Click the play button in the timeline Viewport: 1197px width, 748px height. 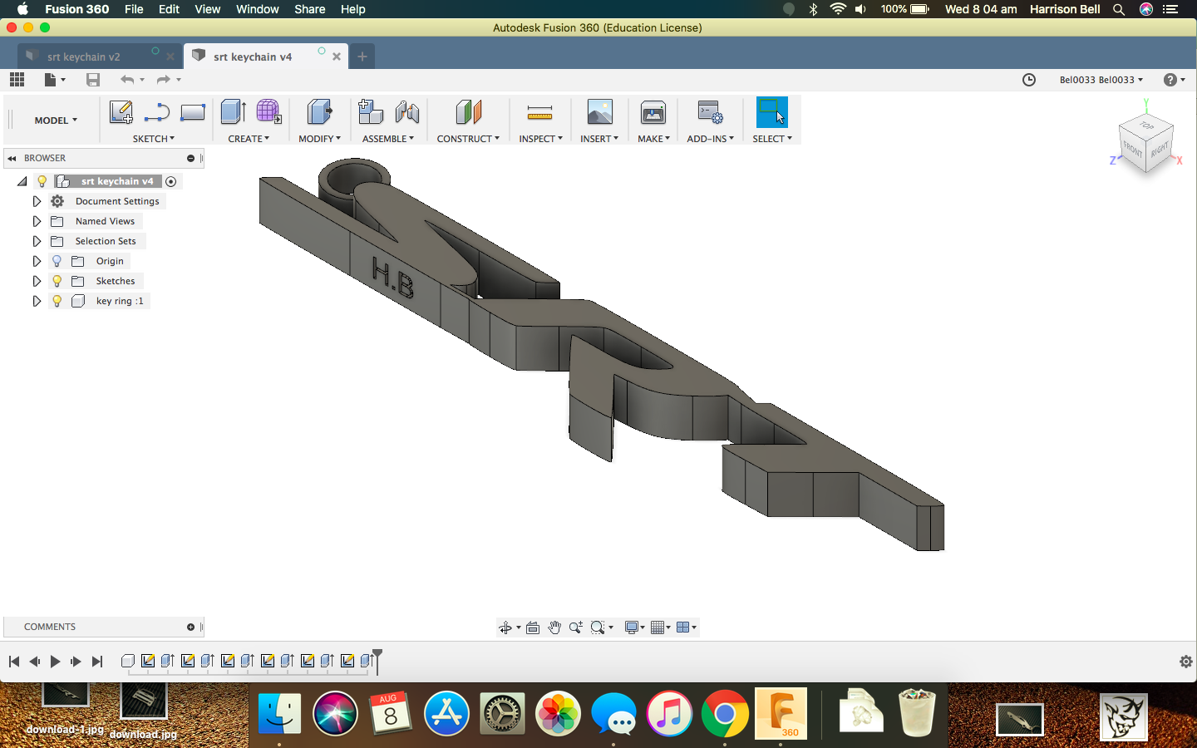tap(56, 662)
